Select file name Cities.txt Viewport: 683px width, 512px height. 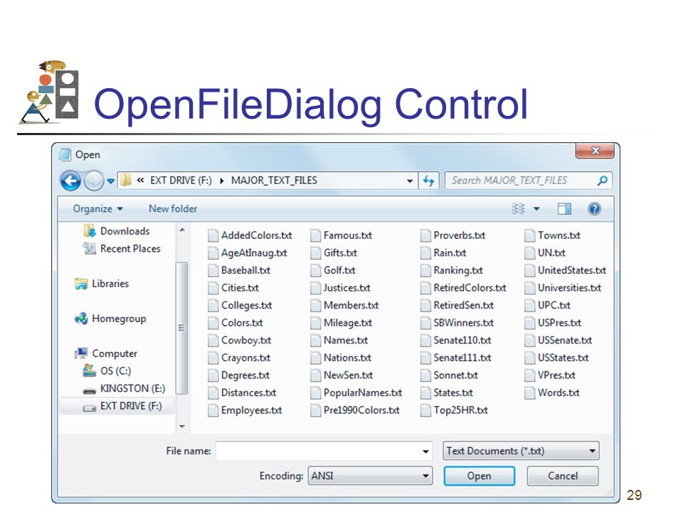tap(240, 288)
